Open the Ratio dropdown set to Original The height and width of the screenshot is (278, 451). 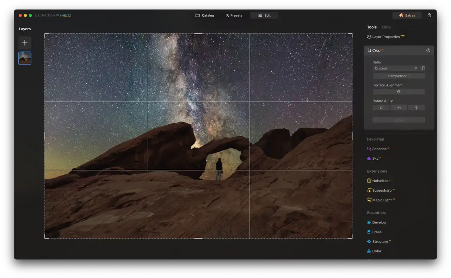coord(395,68)
